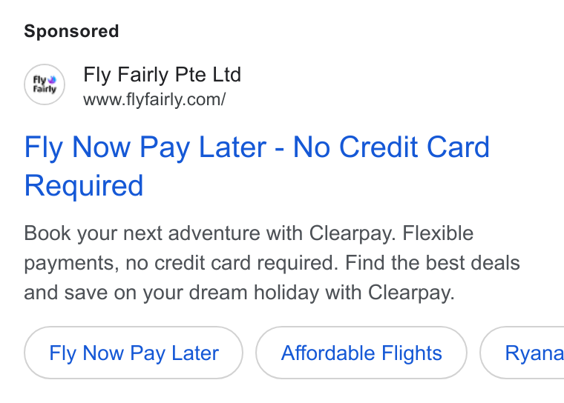Click the final "Clearpay." word in the description
The width and height of the screenshot is (564, 403).
click(x=411, y=293)
